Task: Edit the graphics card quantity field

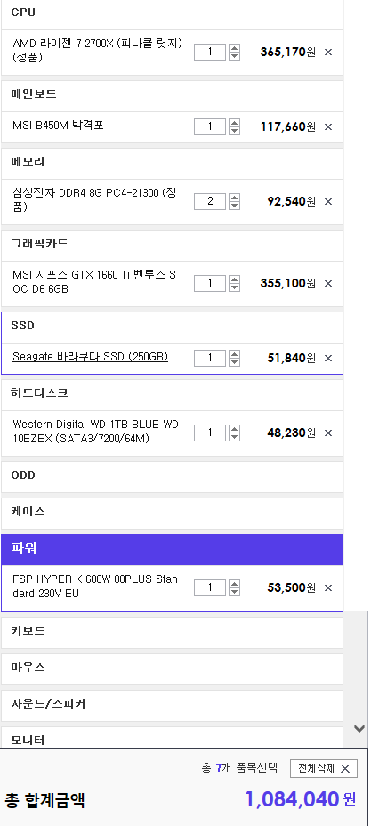Action: 210,283
